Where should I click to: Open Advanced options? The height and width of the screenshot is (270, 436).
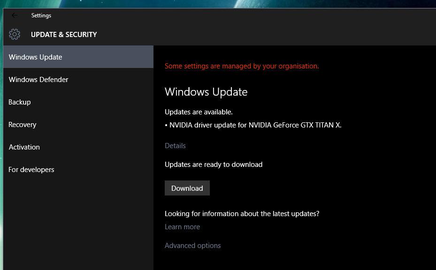point(193,246)
